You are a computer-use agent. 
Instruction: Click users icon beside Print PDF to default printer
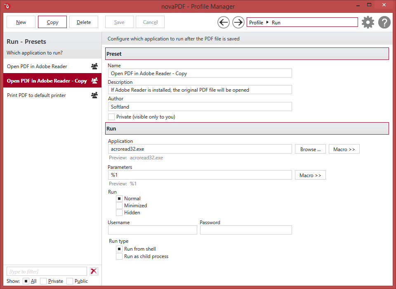[94, 95]
